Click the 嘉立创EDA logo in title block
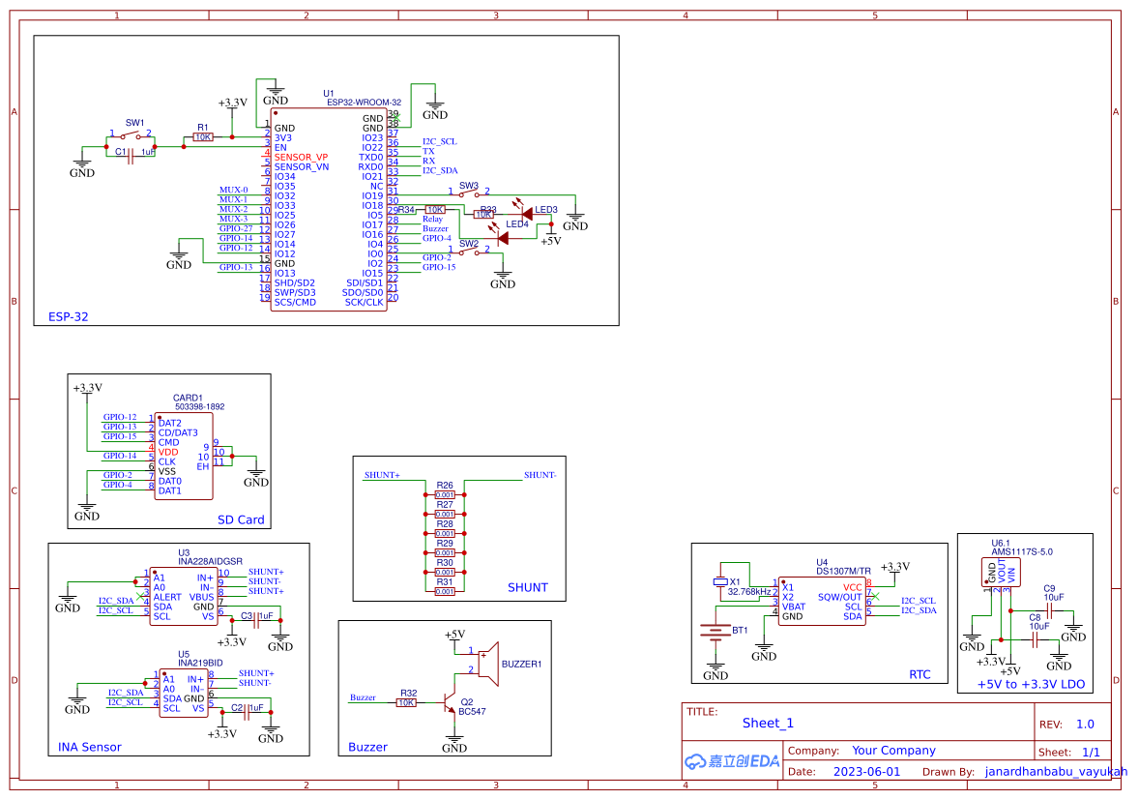Viewport: 1139px width, 800px height. 732,761
